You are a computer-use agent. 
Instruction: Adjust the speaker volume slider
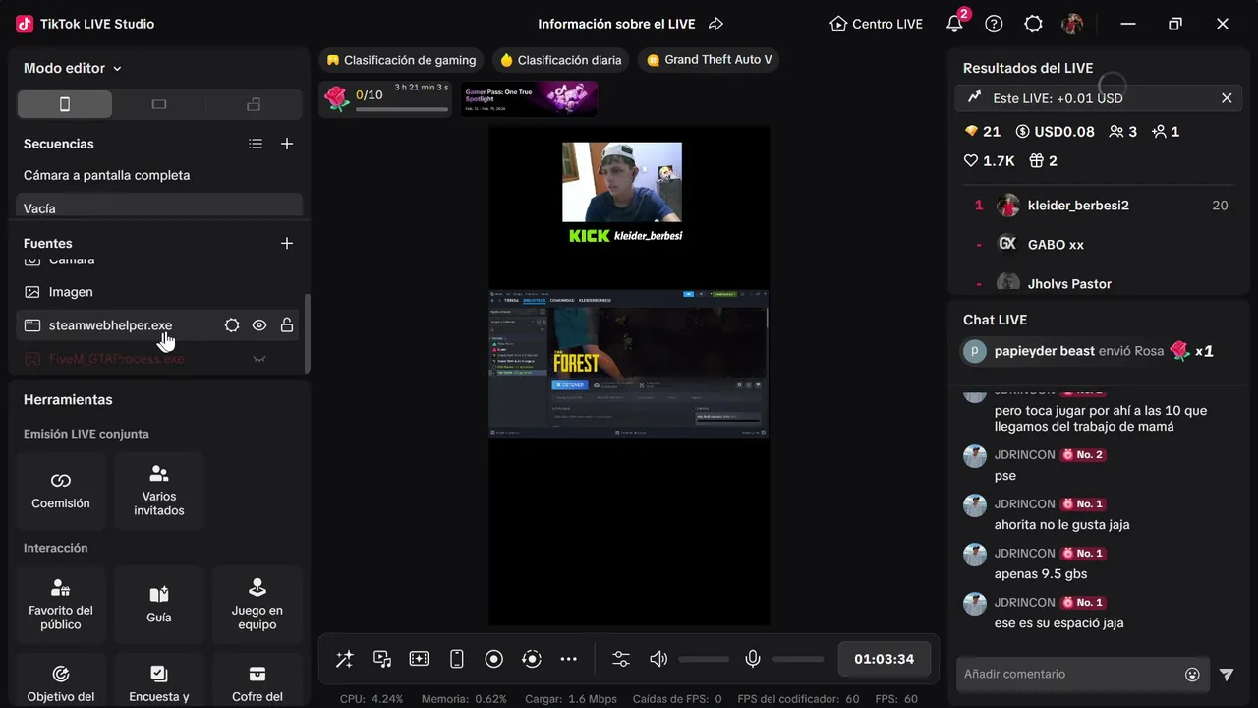tap(704, 659)
